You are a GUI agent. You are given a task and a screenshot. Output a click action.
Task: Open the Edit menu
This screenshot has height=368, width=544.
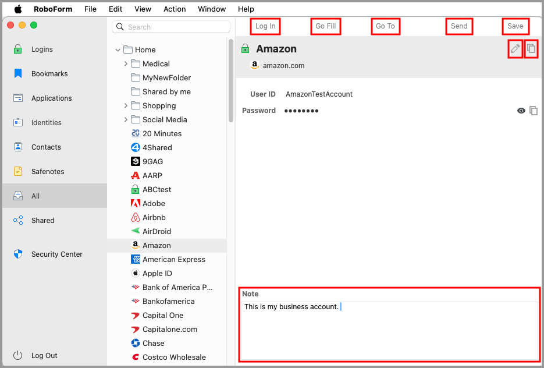pos(115,9)
